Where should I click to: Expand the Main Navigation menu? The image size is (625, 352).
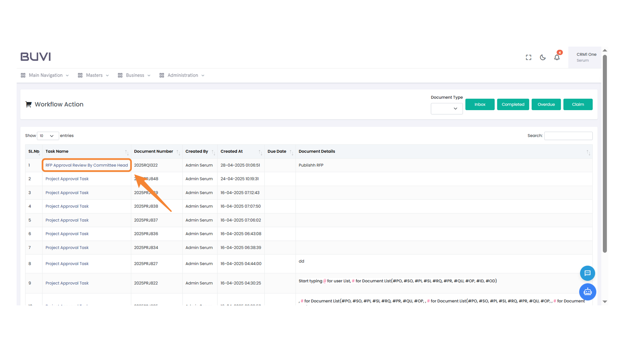coord(45,75)
